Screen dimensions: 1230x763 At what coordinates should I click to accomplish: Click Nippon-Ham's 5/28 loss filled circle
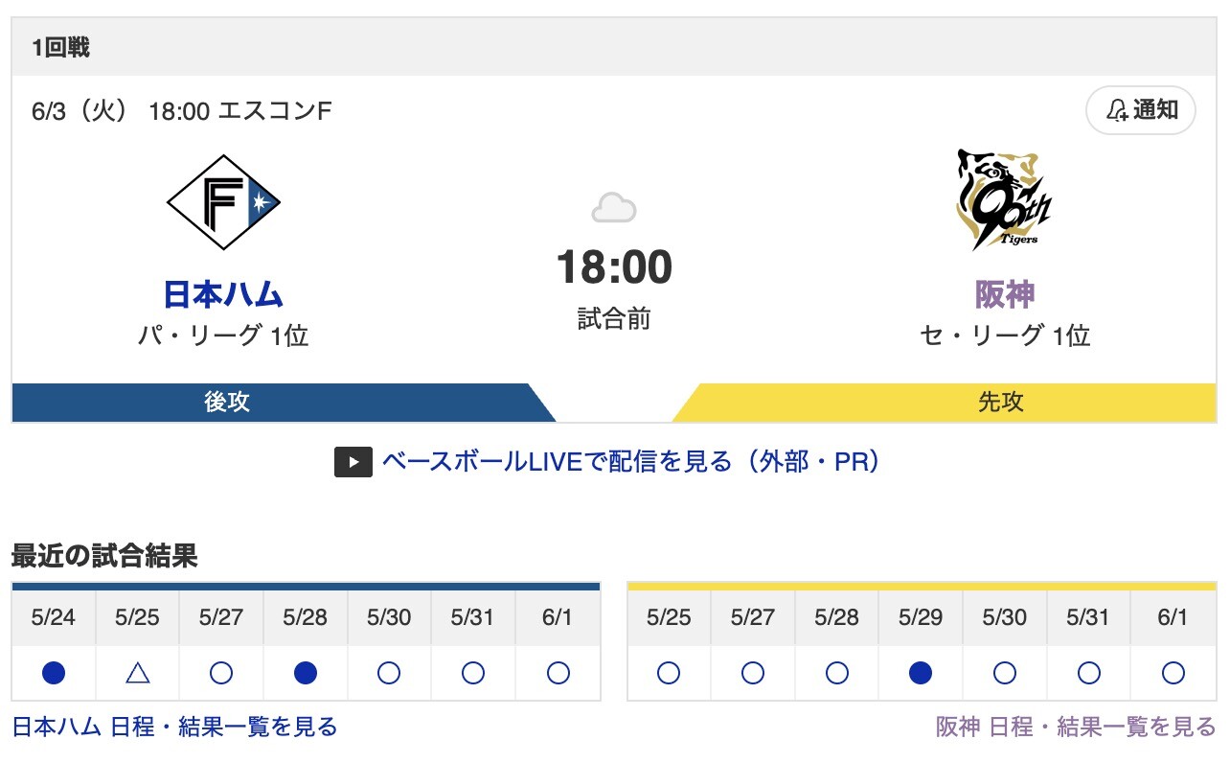coord(305,674)
